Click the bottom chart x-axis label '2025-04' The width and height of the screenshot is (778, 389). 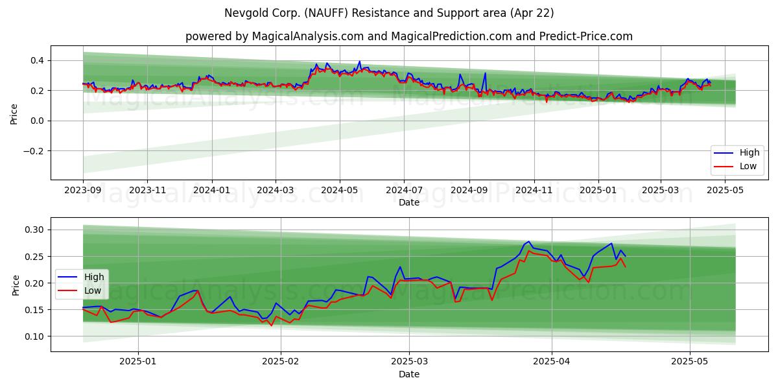click(552, 362)
